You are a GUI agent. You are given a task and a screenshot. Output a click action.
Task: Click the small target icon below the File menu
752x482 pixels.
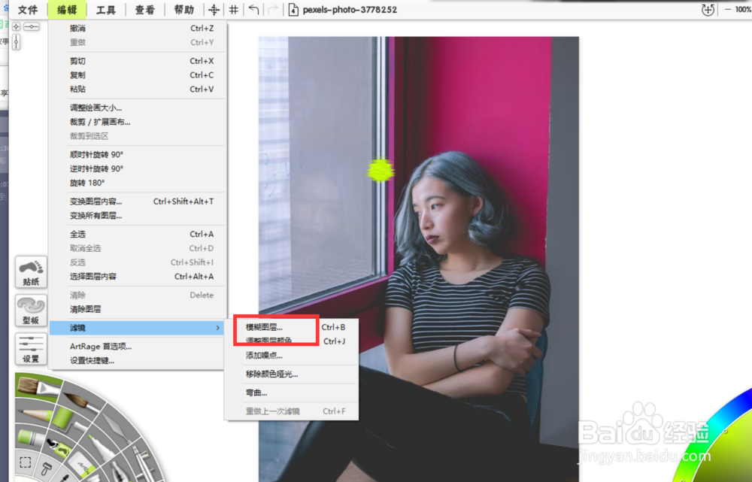pyautogui.click(x=16, y=26)
